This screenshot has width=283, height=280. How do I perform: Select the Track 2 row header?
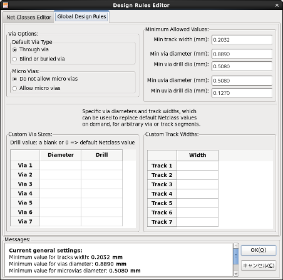[x=162, y=175]
